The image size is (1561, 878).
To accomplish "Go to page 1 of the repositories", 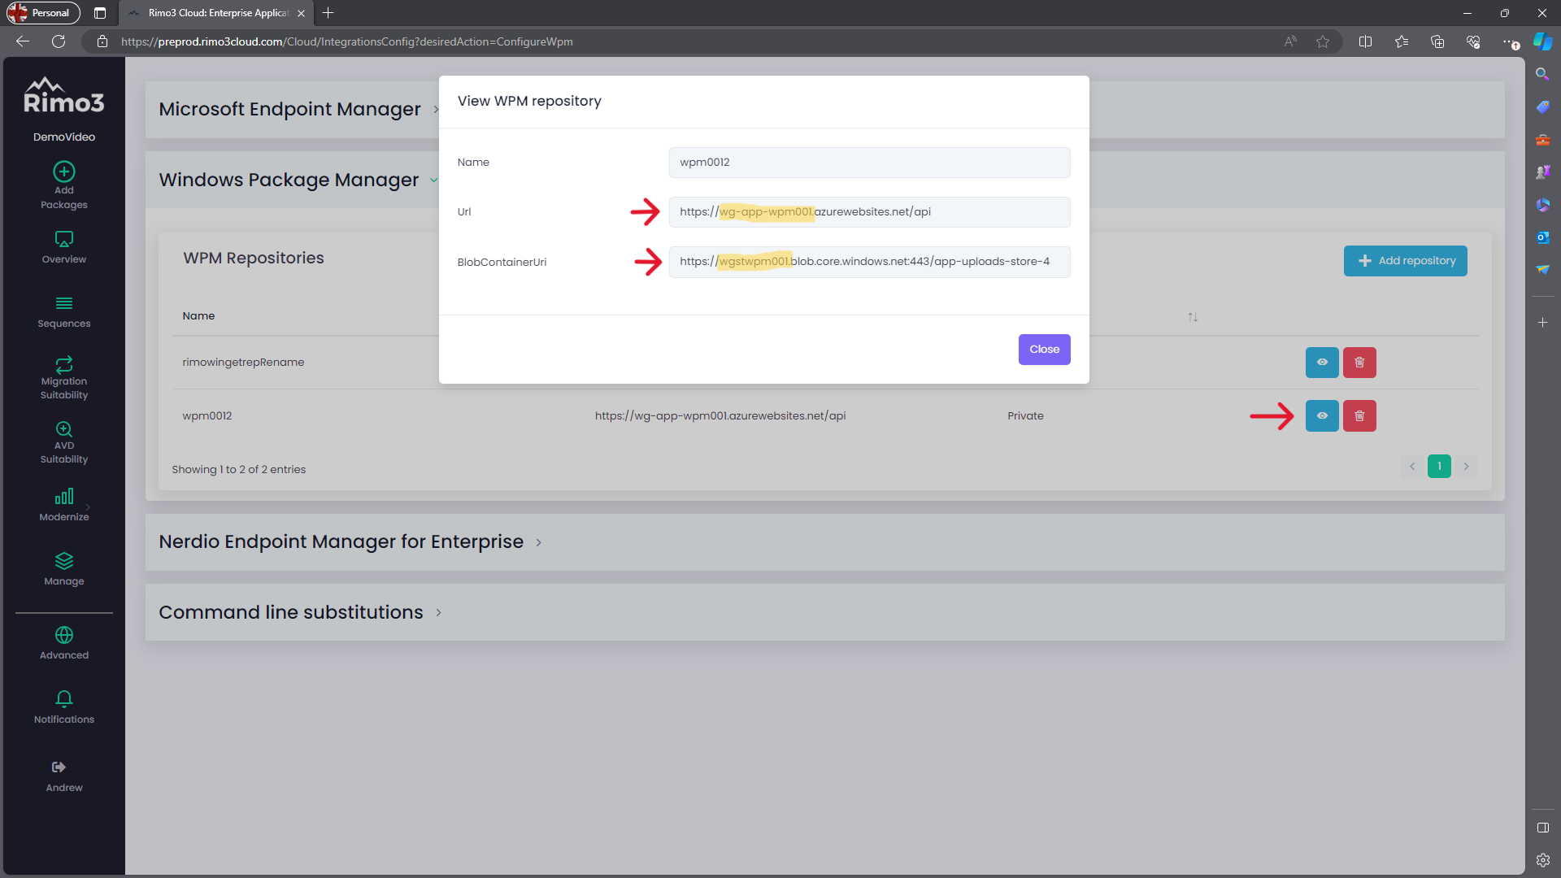I will coord(1439,467).
